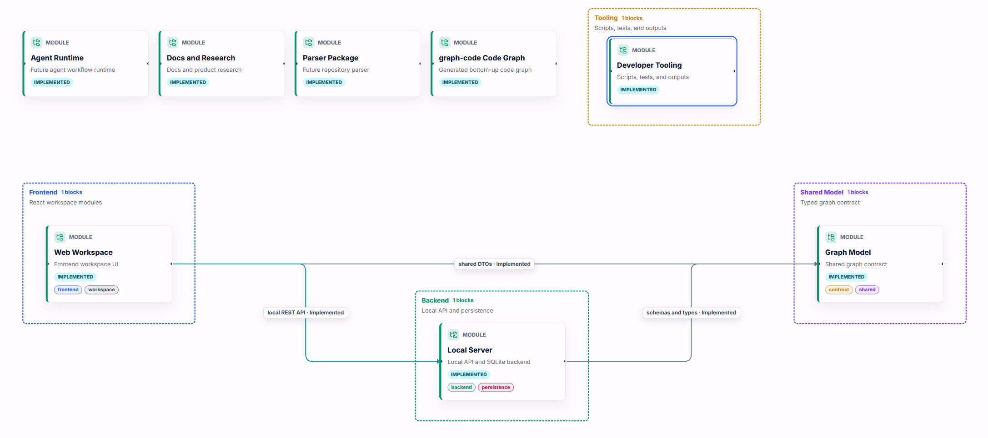Image resolution: width=988 pixels, height=438 pixels.
Task: Click the IMPLEMENTED badge on Web Workspace
Action: [x=75, y=277]
